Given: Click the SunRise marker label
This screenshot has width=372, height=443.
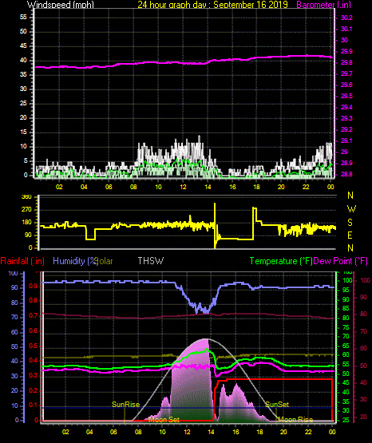Looking at the screenshot, I should 125,405.
